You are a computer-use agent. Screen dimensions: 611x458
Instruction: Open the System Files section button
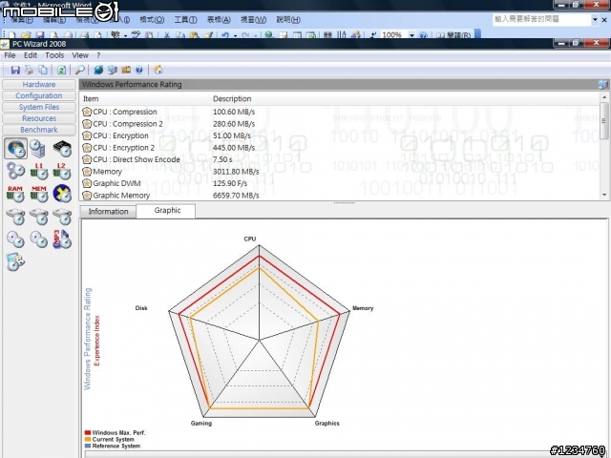[39, 107]
